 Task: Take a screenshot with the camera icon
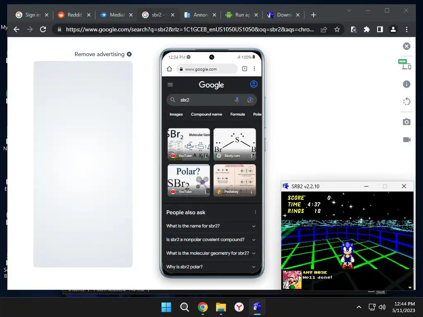(x=406, y=122)
